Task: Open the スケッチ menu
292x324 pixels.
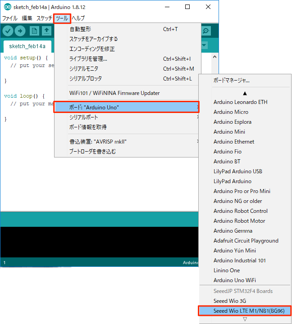Action: coord(44,18)
